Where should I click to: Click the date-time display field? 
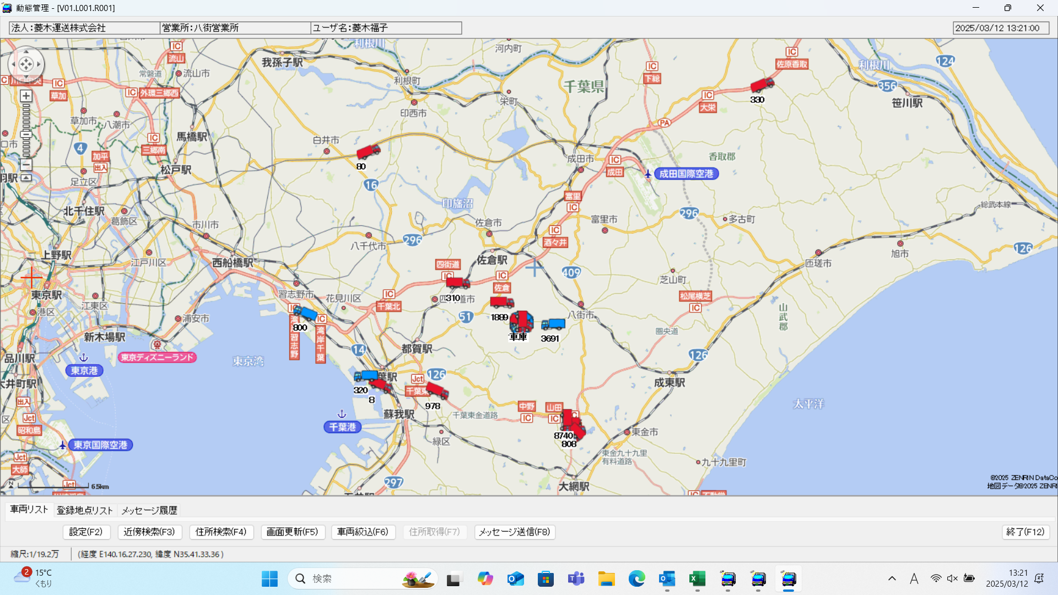[x=1001, y=28]
